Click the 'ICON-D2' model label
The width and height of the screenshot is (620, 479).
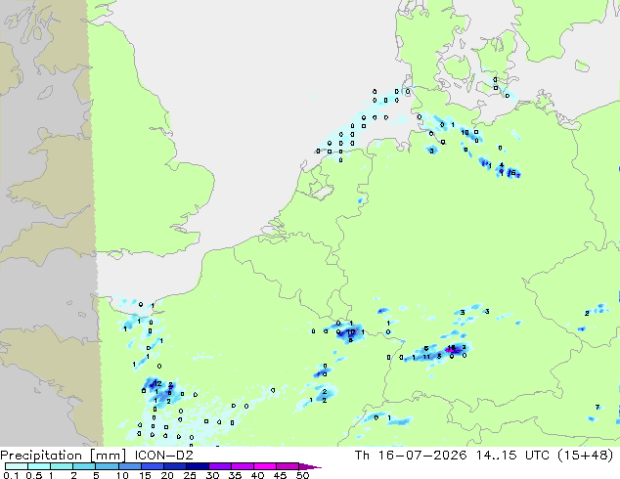click(x=163, y=456)
